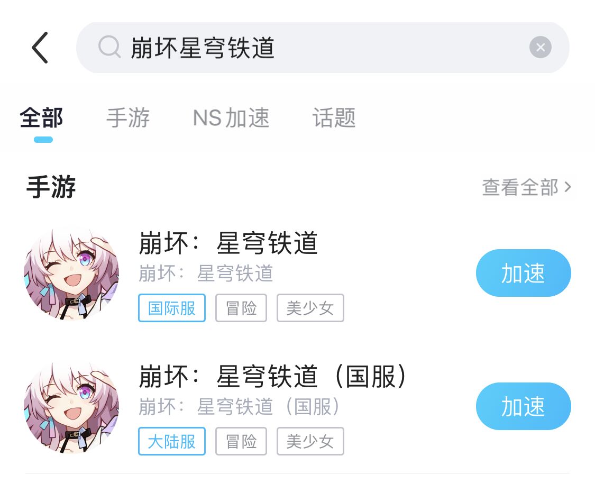The height and width of the screenshot is (483, 595).
Task: Tap the 冒险 tag on the 国服 result
Action: click(x=241, y=441)
